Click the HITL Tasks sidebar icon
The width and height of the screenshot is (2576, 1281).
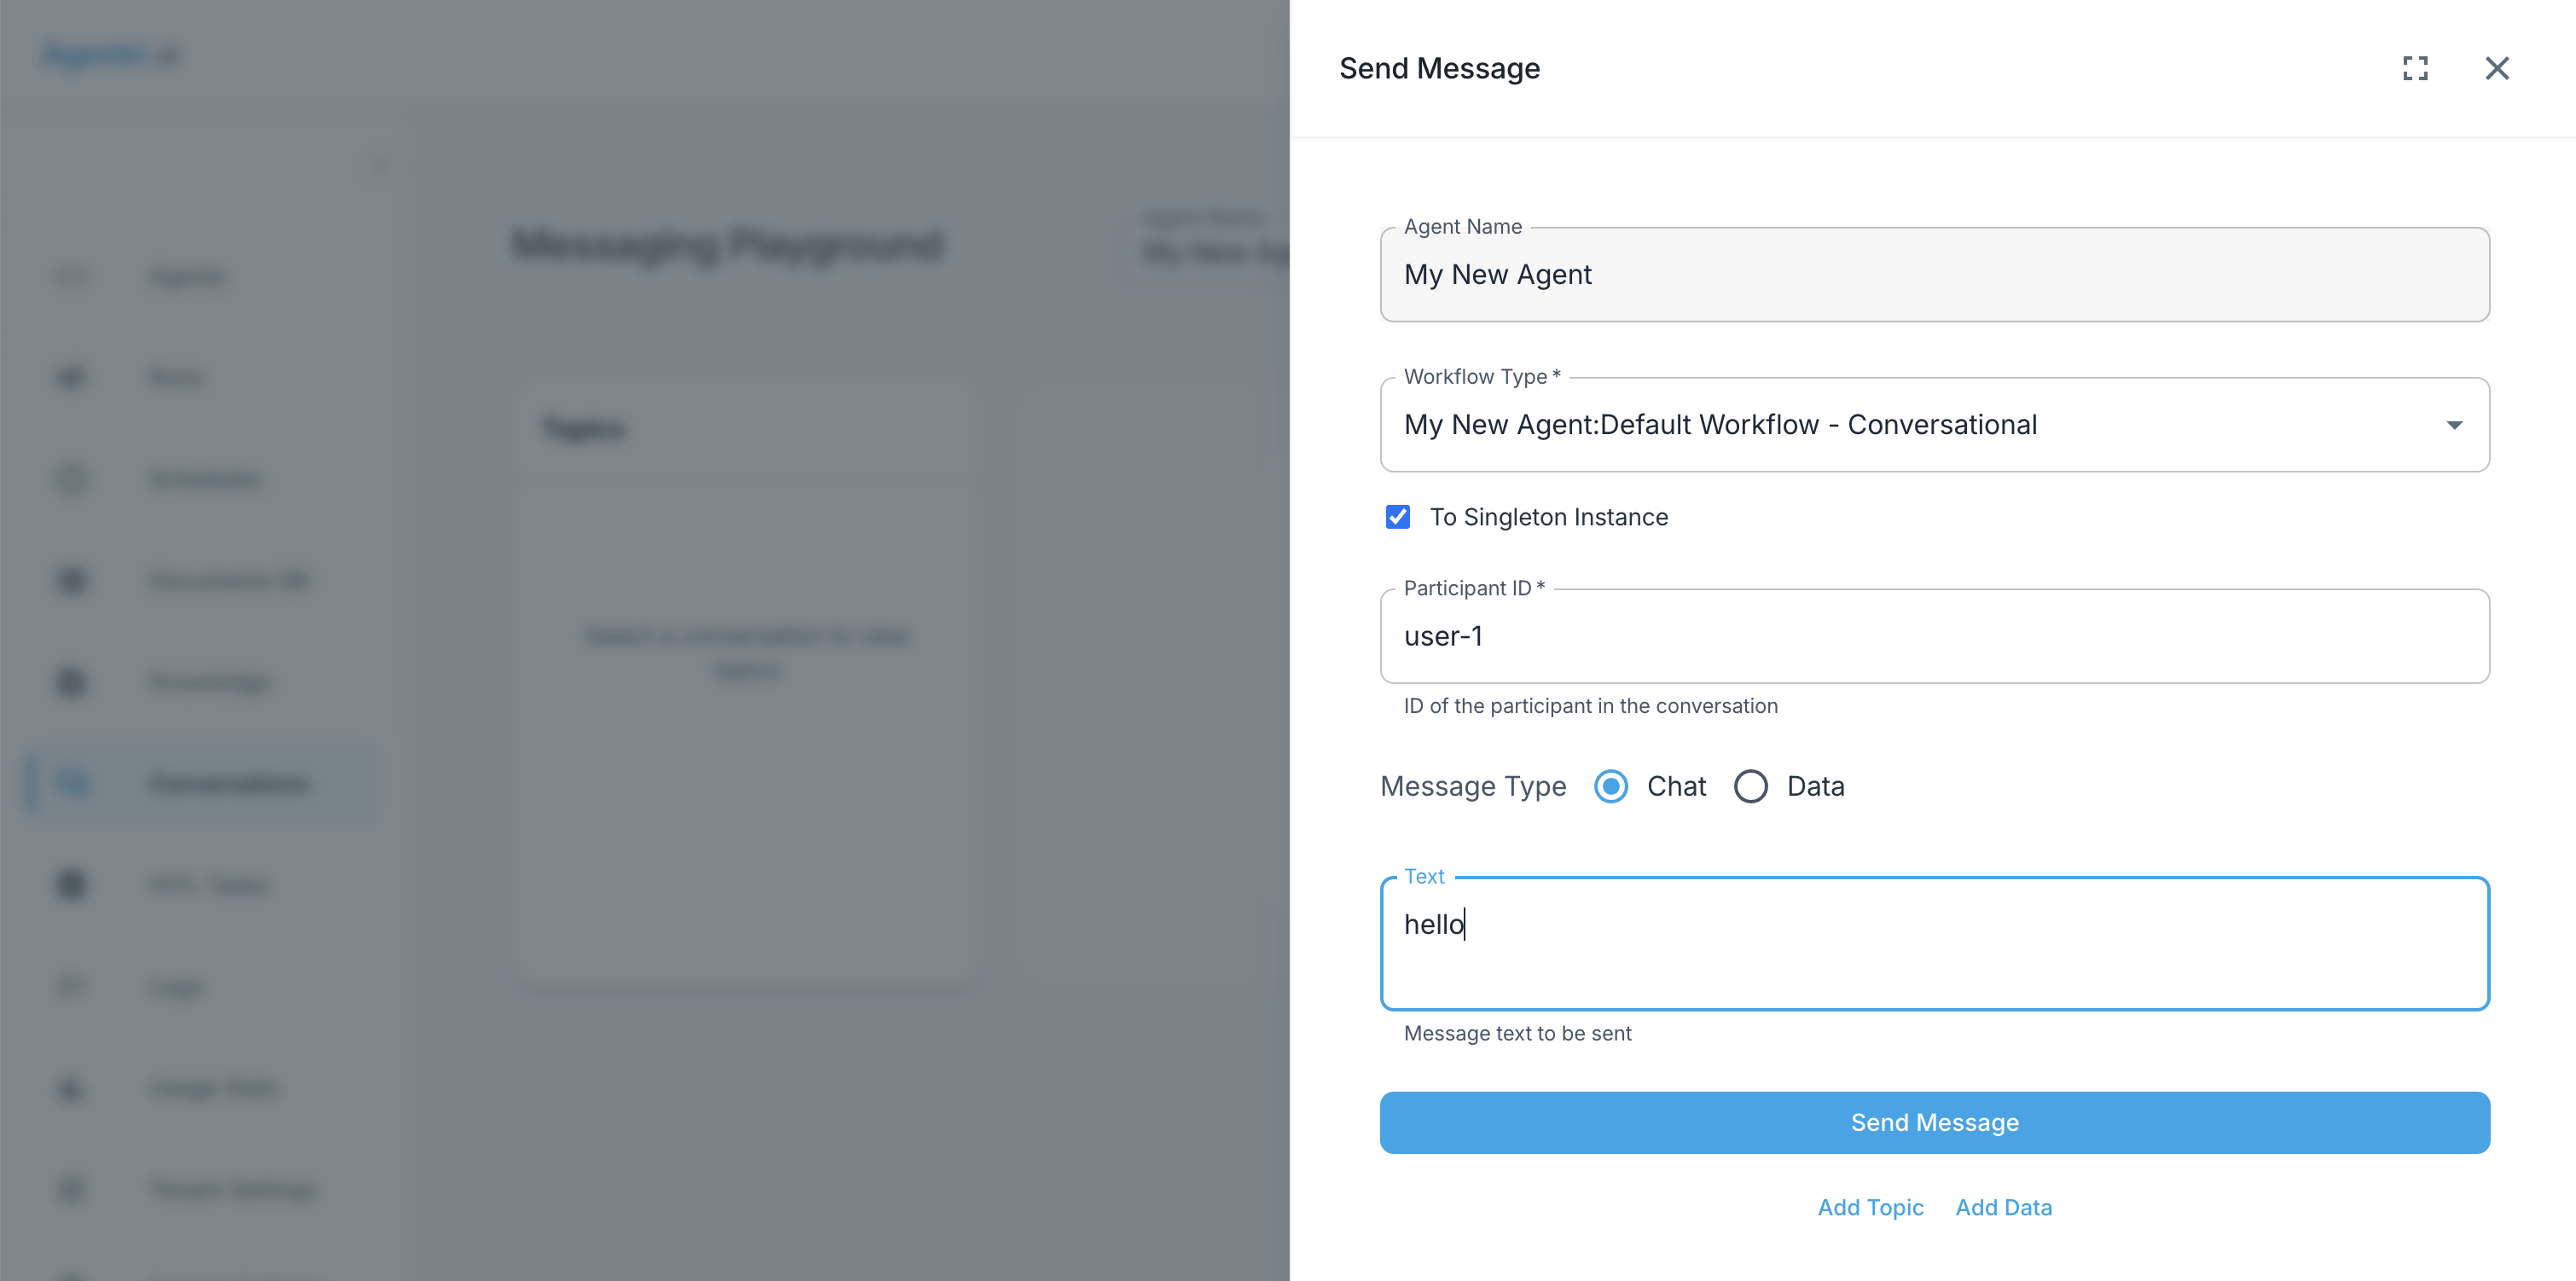pyautogui.click(x=72, y=884)
